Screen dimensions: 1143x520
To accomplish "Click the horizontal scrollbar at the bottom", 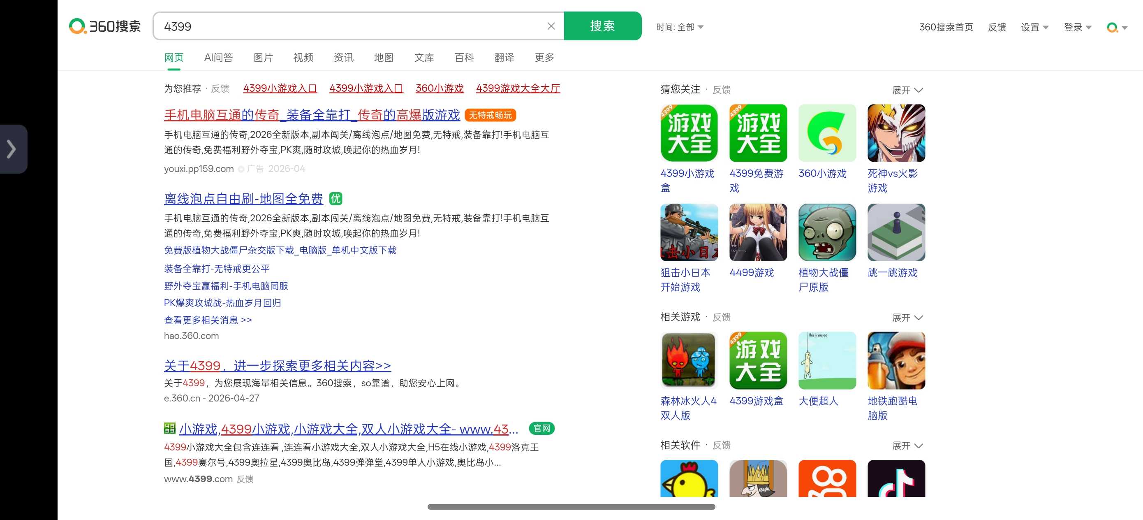I will (571, 507).
